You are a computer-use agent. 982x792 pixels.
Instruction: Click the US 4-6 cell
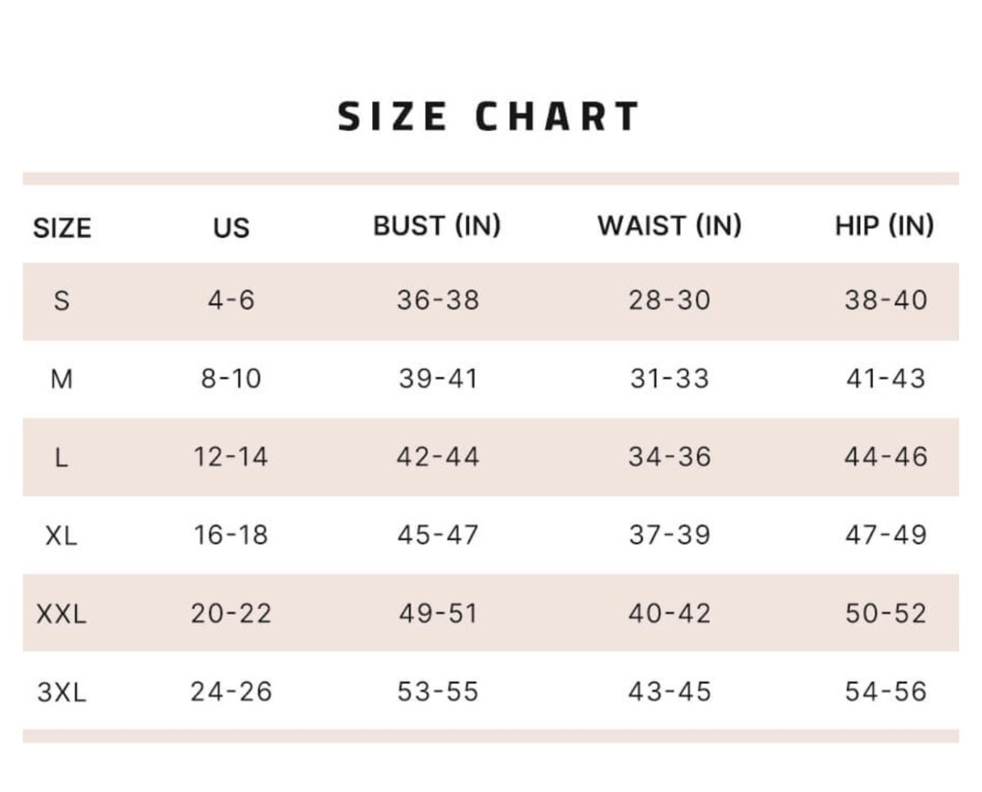click(231, 300)
